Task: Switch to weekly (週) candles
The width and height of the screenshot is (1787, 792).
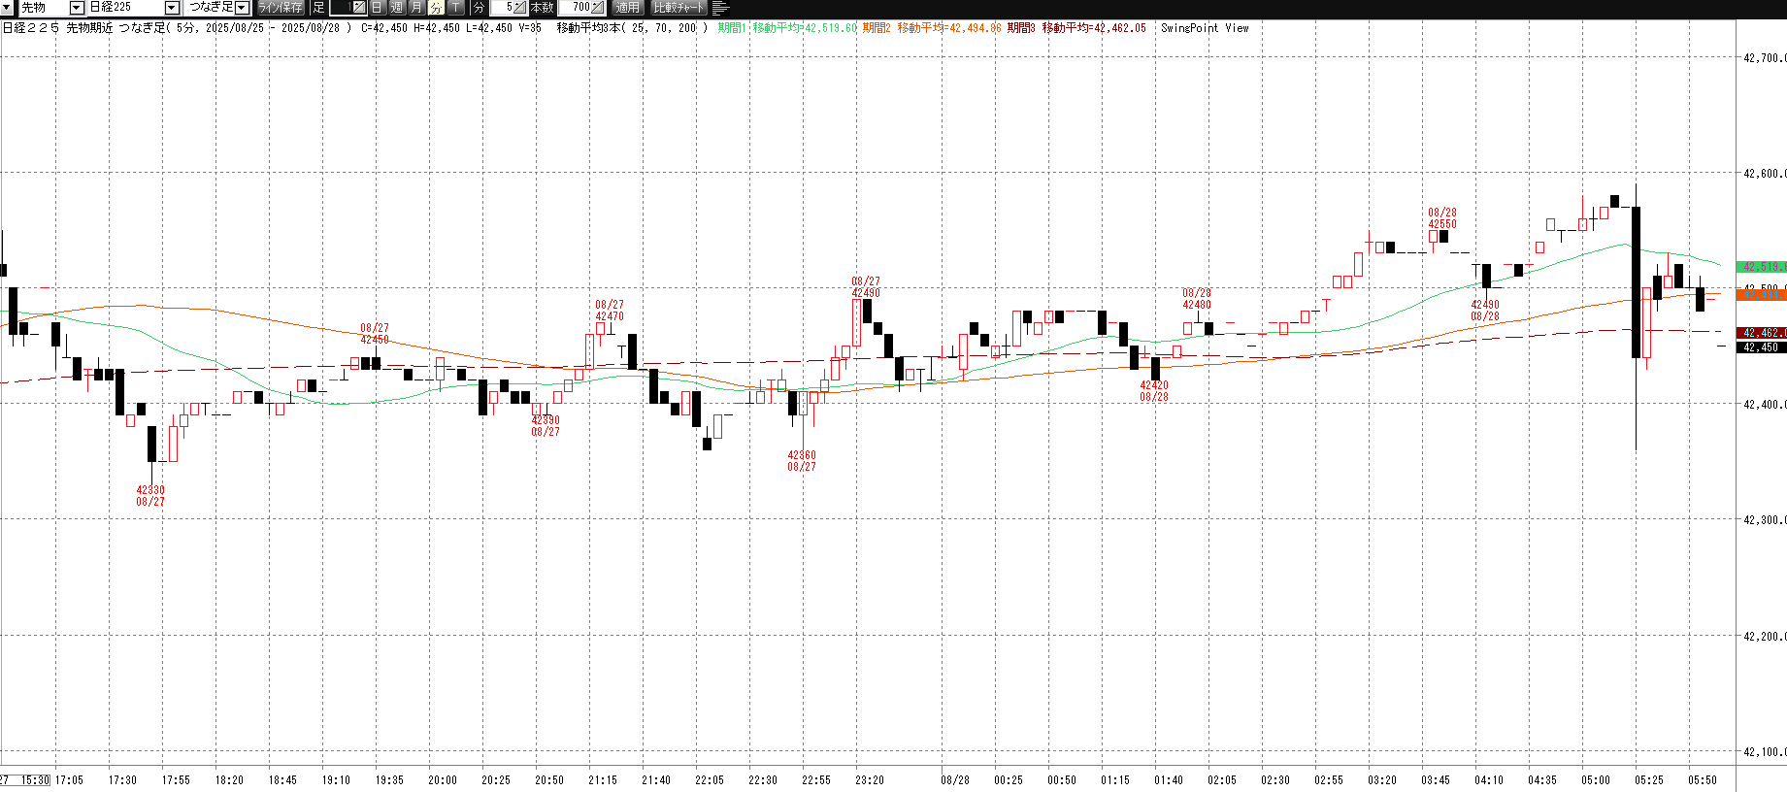Action: (x=397, y=8)
